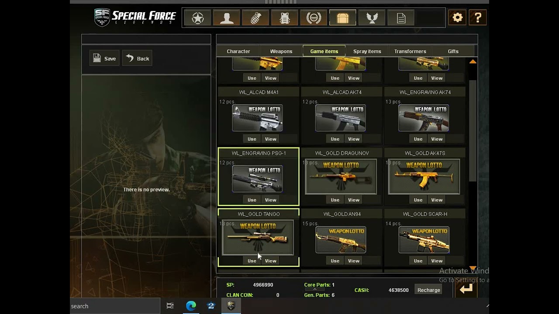The height and width of the screenshot is (314, 559).
Task: Use the WL_ALCAD AK74 item
Action: (335, 139)
